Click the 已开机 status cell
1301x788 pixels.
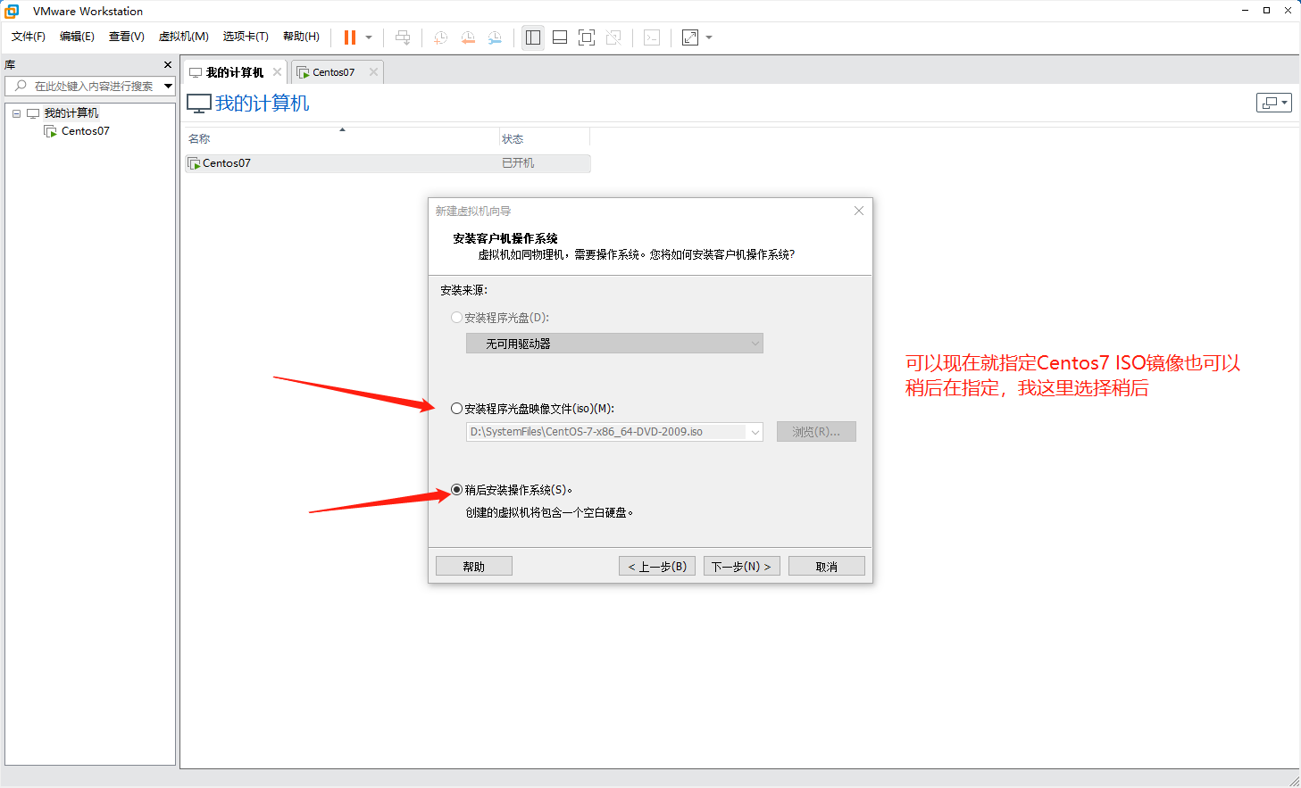click(x=518, y=163)
